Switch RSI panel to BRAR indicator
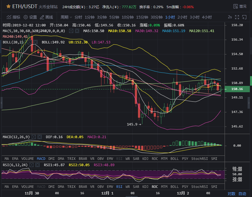The image size is (252, 197). pyautogui.click(x=83, y=187)
